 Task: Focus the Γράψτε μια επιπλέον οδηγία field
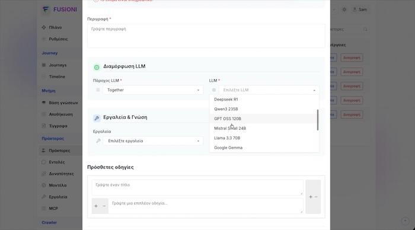coord(206,206)
